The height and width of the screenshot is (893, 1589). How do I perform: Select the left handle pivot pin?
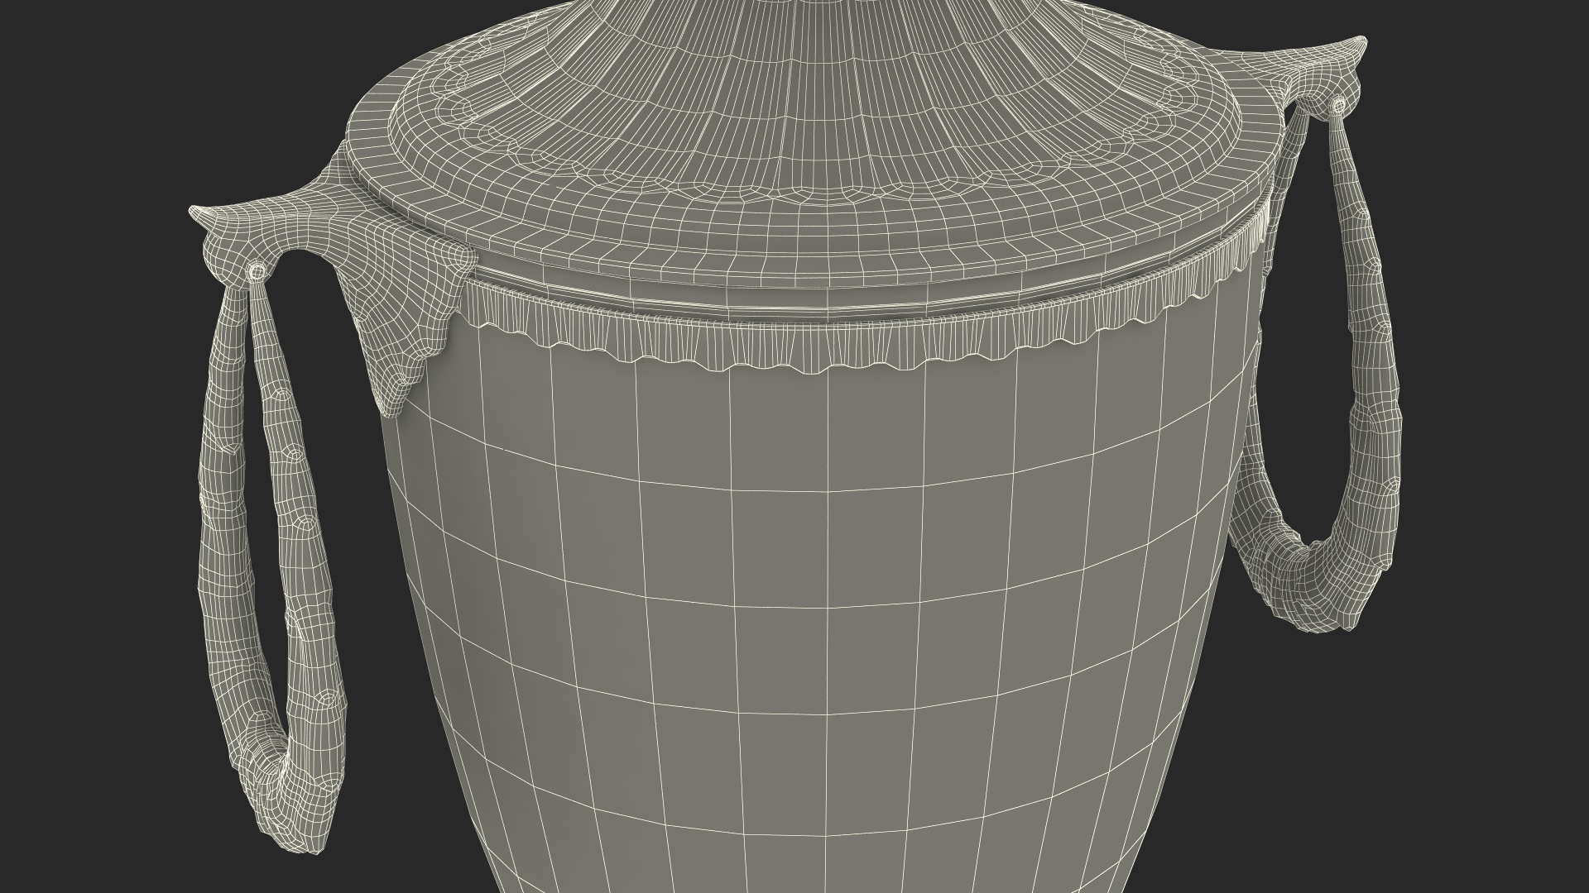(257, 270)
